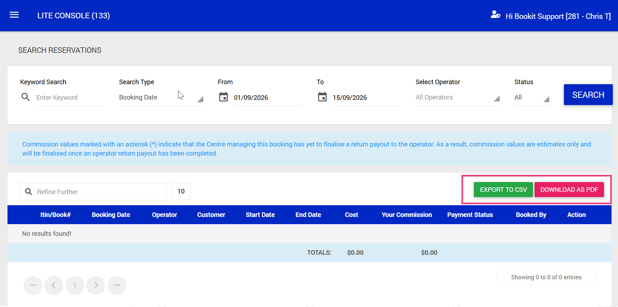Focus the Enter Keyword input field
The width and height of the screenshot is (618, 307).
pos(70,98)
